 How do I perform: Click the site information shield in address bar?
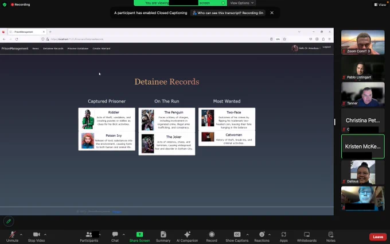tap(43, 39)
